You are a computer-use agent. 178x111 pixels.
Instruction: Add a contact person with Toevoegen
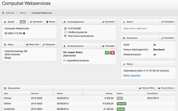click(x=108, y=46)
